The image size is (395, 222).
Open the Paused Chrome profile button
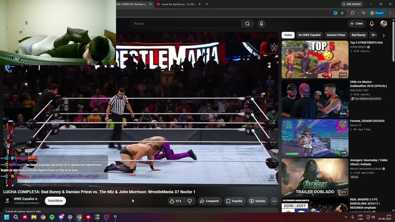(377, 13)
